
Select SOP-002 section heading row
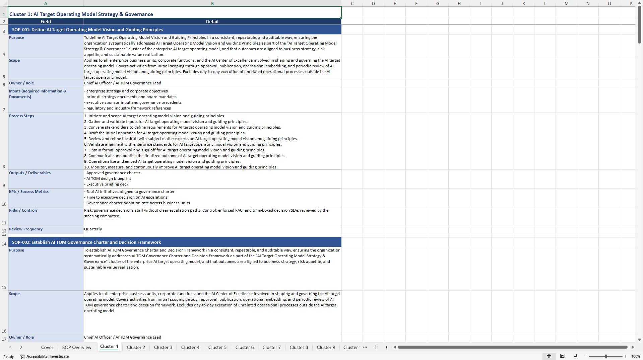pos(175,242)
